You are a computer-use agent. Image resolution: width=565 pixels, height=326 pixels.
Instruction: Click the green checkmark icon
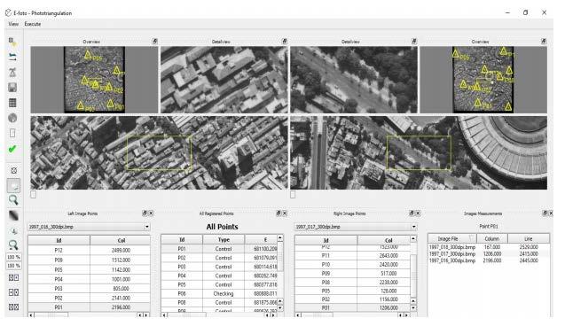pyautogui.click(x=12, y=149)
